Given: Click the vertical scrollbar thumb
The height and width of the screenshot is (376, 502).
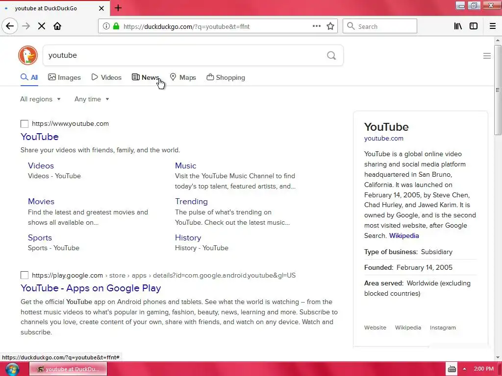Looking at the screenshot, I should pyautogui.click(x=498, y=90).
